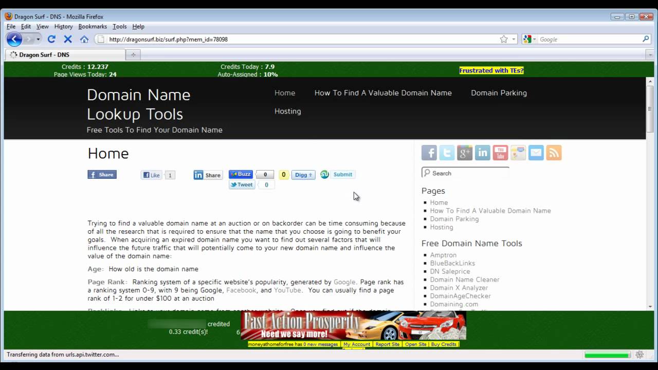
Task: Click the LinkedIn social icon
Action: tap(483, 153)
